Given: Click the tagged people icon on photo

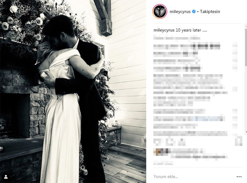Looking at the screenshot, I should 6,177.
